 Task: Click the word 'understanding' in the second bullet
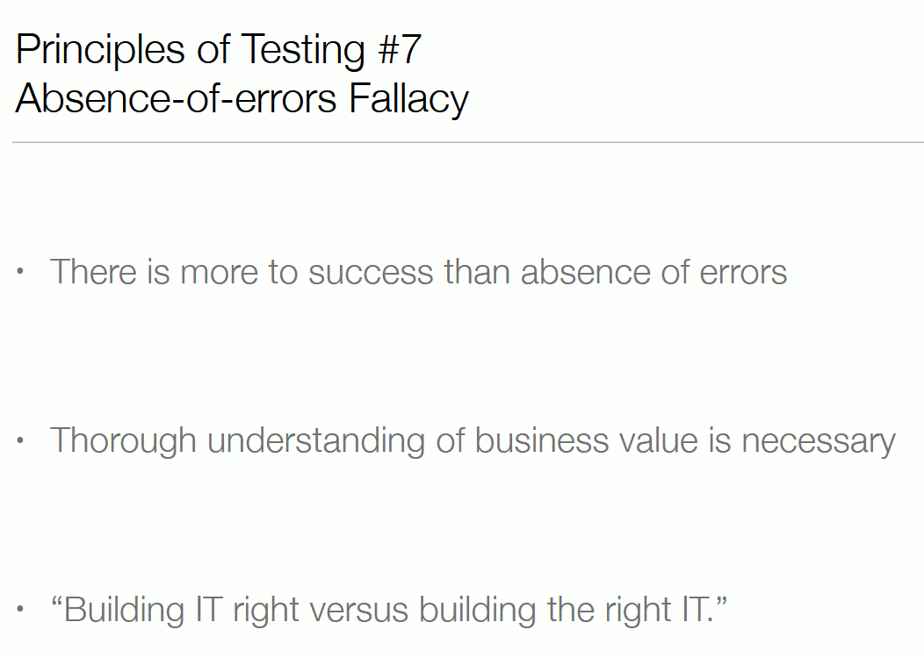316,441
